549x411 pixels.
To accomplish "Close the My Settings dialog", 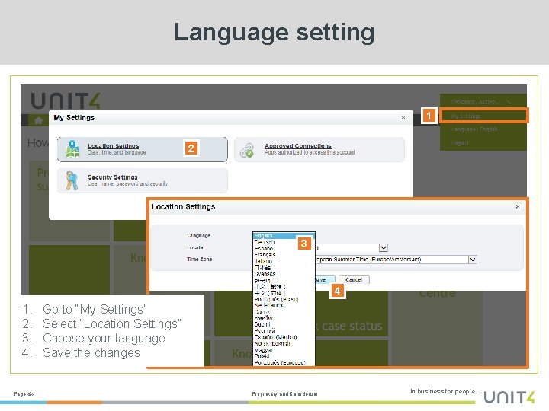I will point(403,118).
